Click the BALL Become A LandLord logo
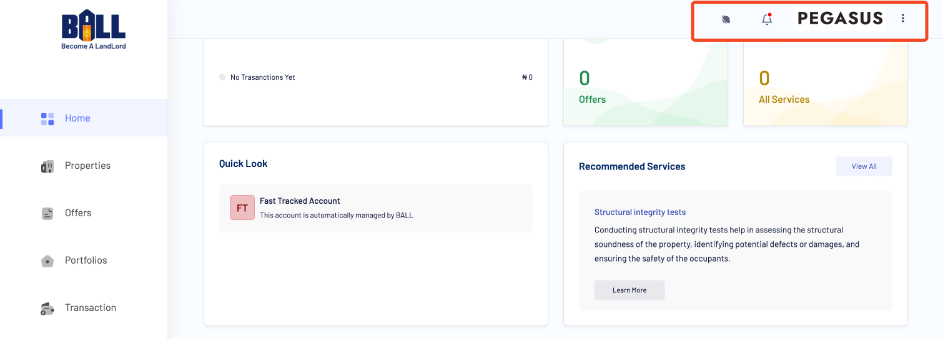Viewport: 943px width, 339px height. pos(94,29)
